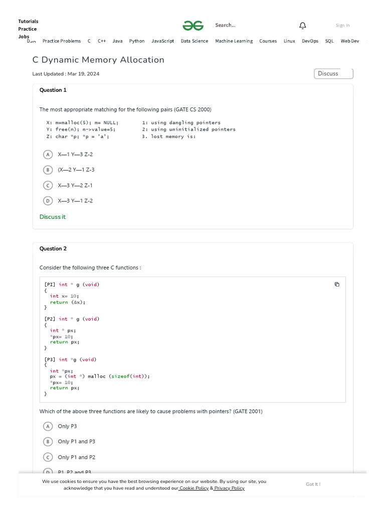Viewport: 385px width, 514px height.
Task: Open Machine Learning in the navigation bar
Action: 234,41
